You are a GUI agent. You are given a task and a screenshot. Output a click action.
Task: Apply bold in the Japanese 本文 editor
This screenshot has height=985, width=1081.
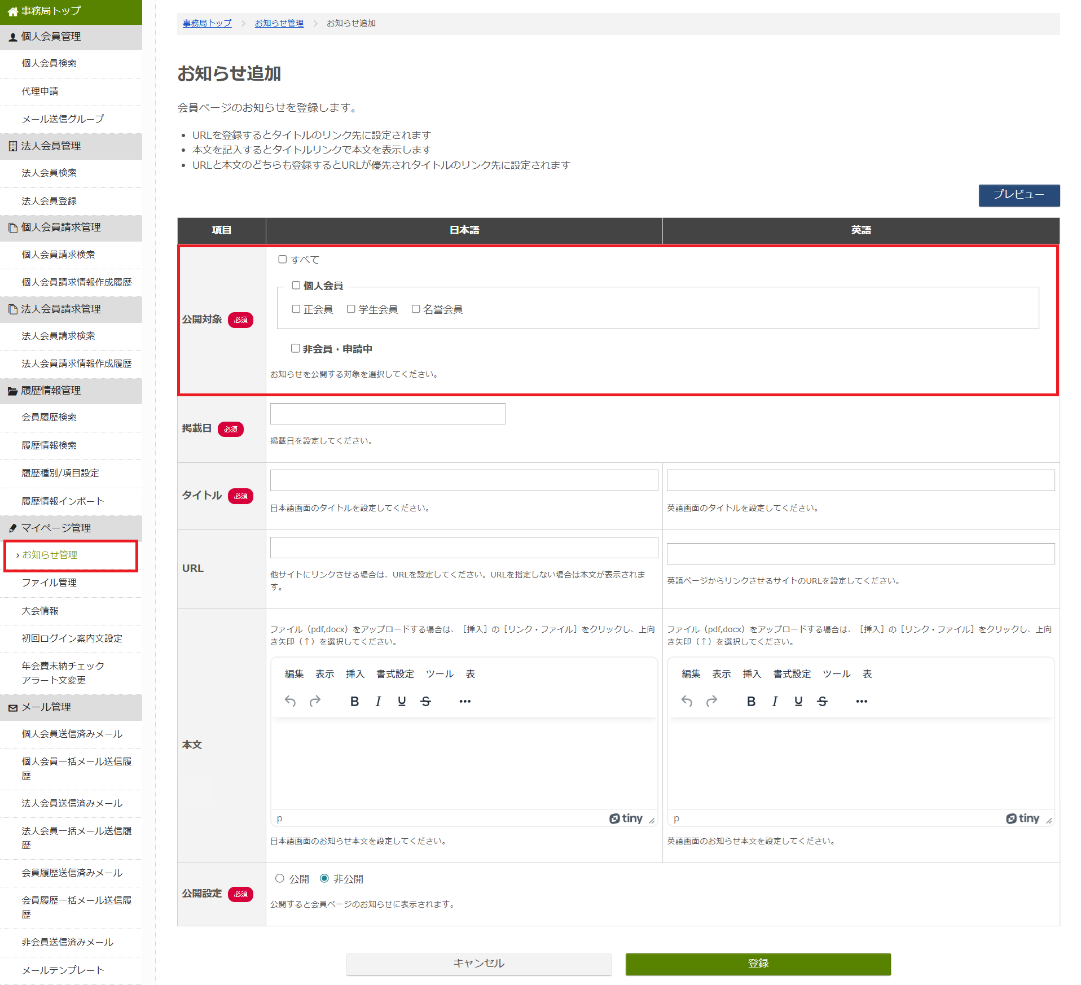pyautogui.click(x=354, y=701)
